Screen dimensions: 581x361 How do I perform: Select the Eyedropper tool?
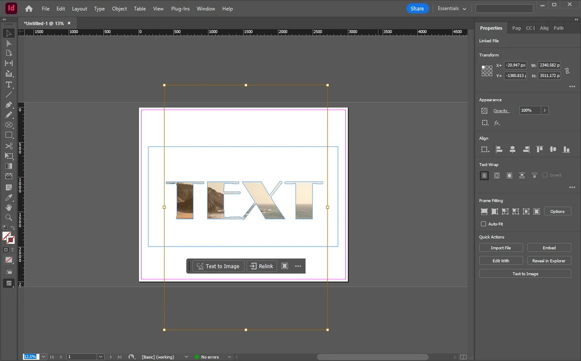point(9,198)
